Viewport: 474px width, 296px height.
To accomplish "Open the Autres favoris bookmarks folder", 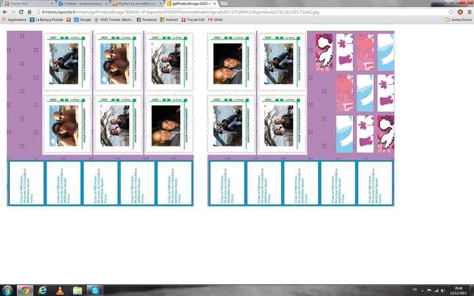I will click(x=458, y=20).
